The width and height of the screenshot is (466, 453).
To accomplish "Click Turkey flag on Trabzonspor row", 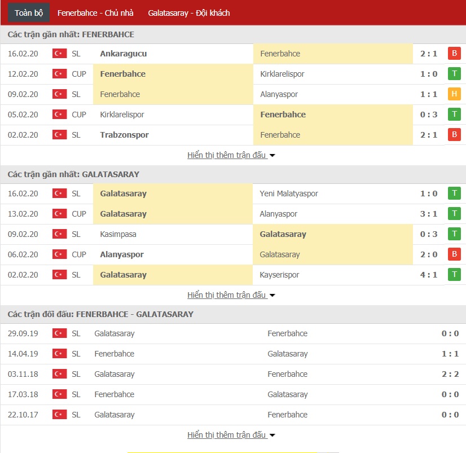I will coord(59,135).
